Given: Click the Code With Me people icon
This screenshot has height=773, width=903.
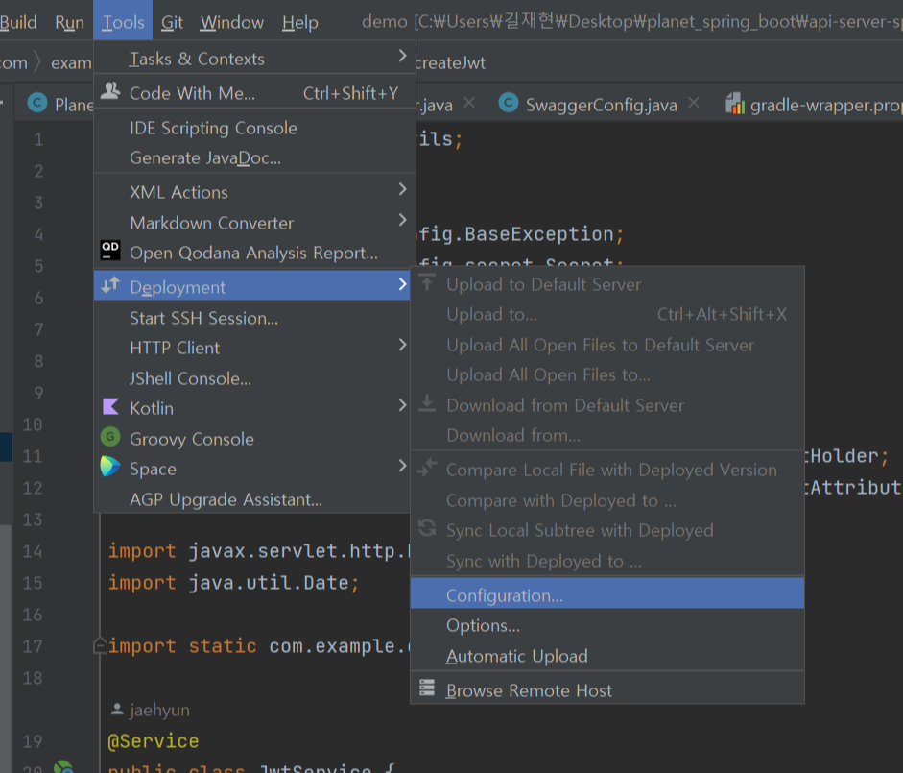Looking at the screenshot, I should pyautogui.click(x=110, y=91).
